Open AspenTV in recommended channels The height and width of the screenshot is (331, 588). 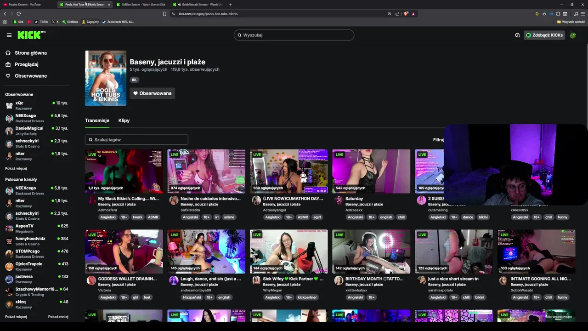[x=37, y=228]
